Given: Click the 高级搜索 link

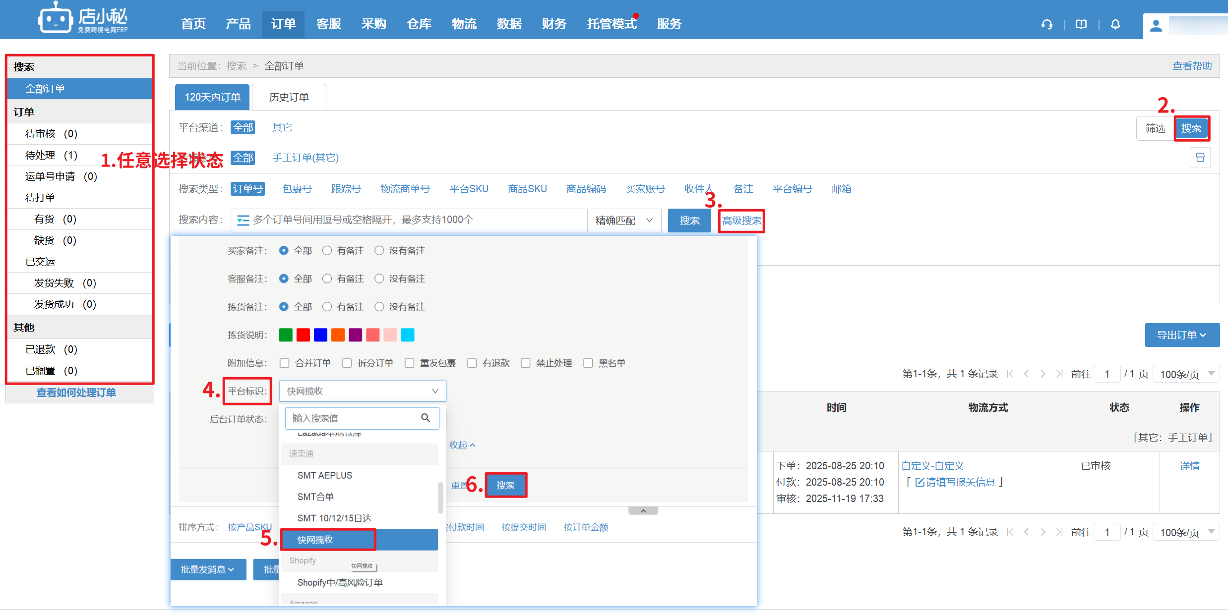Looking at the screenshot, I should (741, 221).
